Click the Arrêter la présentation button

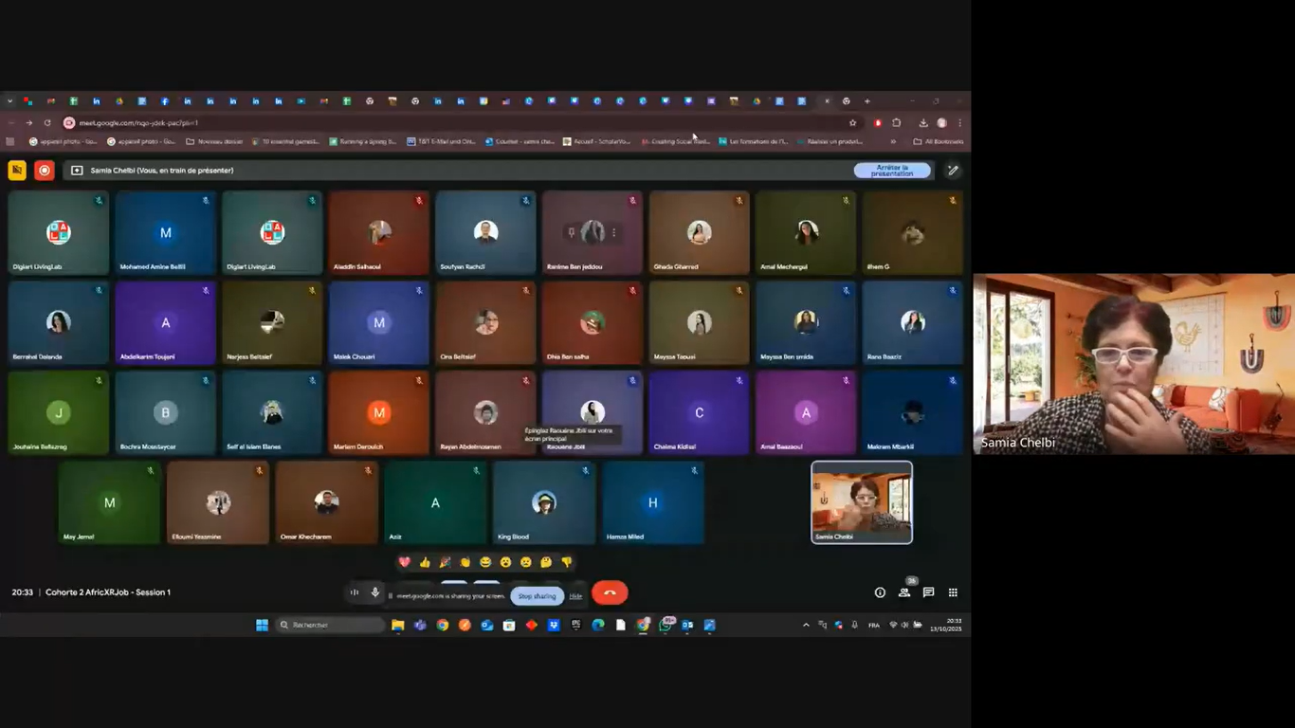[892, 171]
